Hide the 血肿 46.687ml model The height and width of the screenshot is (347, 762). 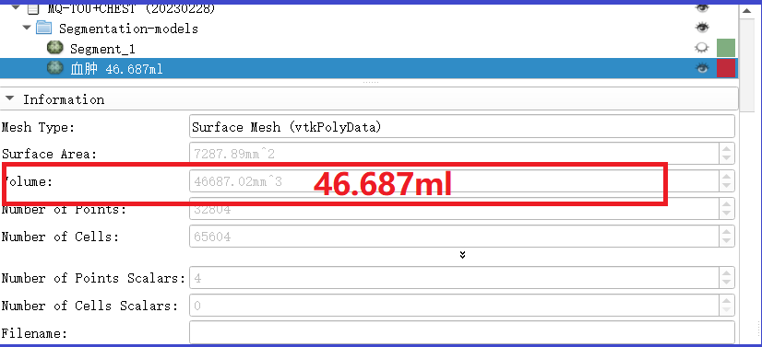point(702,68)
